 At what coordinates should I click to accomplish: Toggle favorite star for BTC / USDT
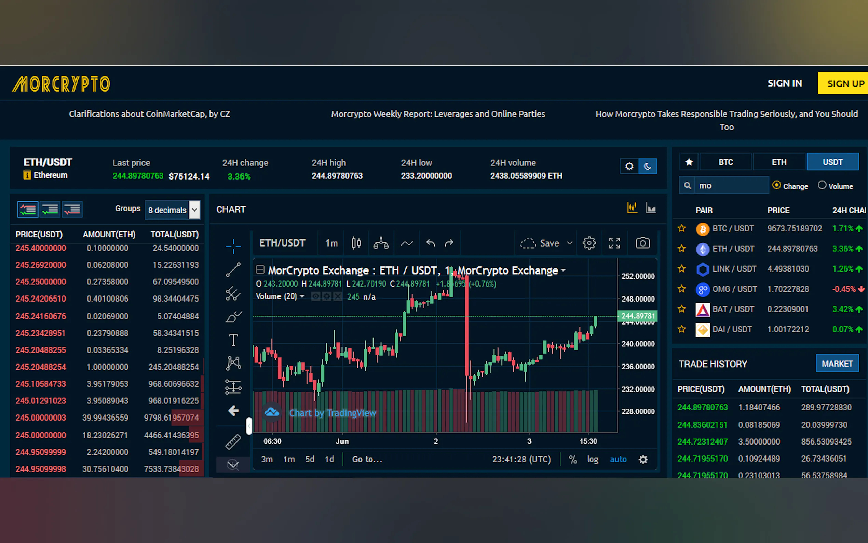click(x=681, y=228)
